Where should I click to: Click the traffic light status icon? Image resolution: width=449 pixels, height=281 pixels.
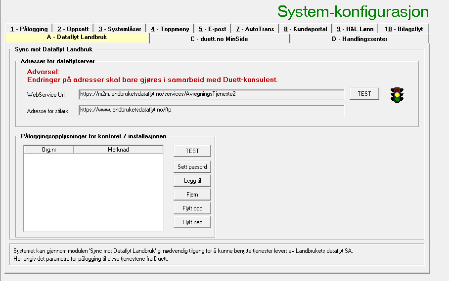coord(397,95)
